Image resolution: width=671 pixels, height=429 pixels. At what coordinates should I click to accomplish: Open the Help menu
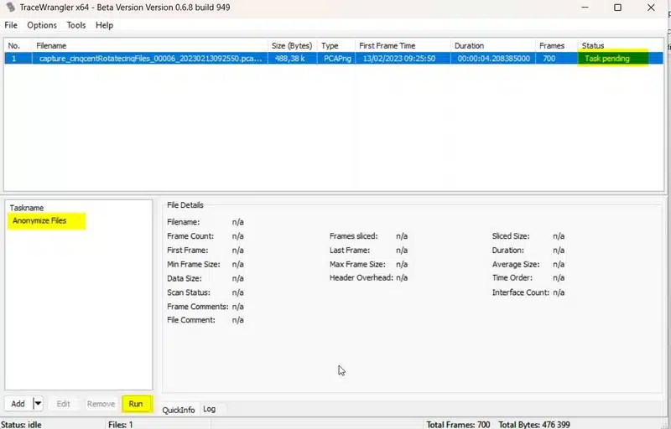(x=104, y=25)
